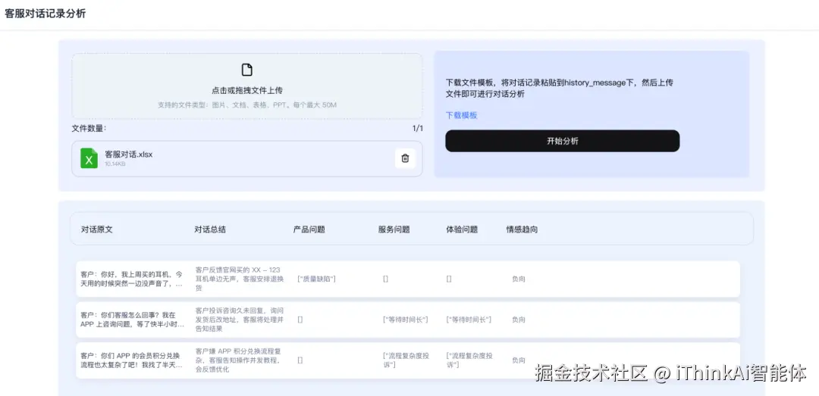Click the 体验问题 column header
Viewport: 819px width, 396px height.
point(462,229)
